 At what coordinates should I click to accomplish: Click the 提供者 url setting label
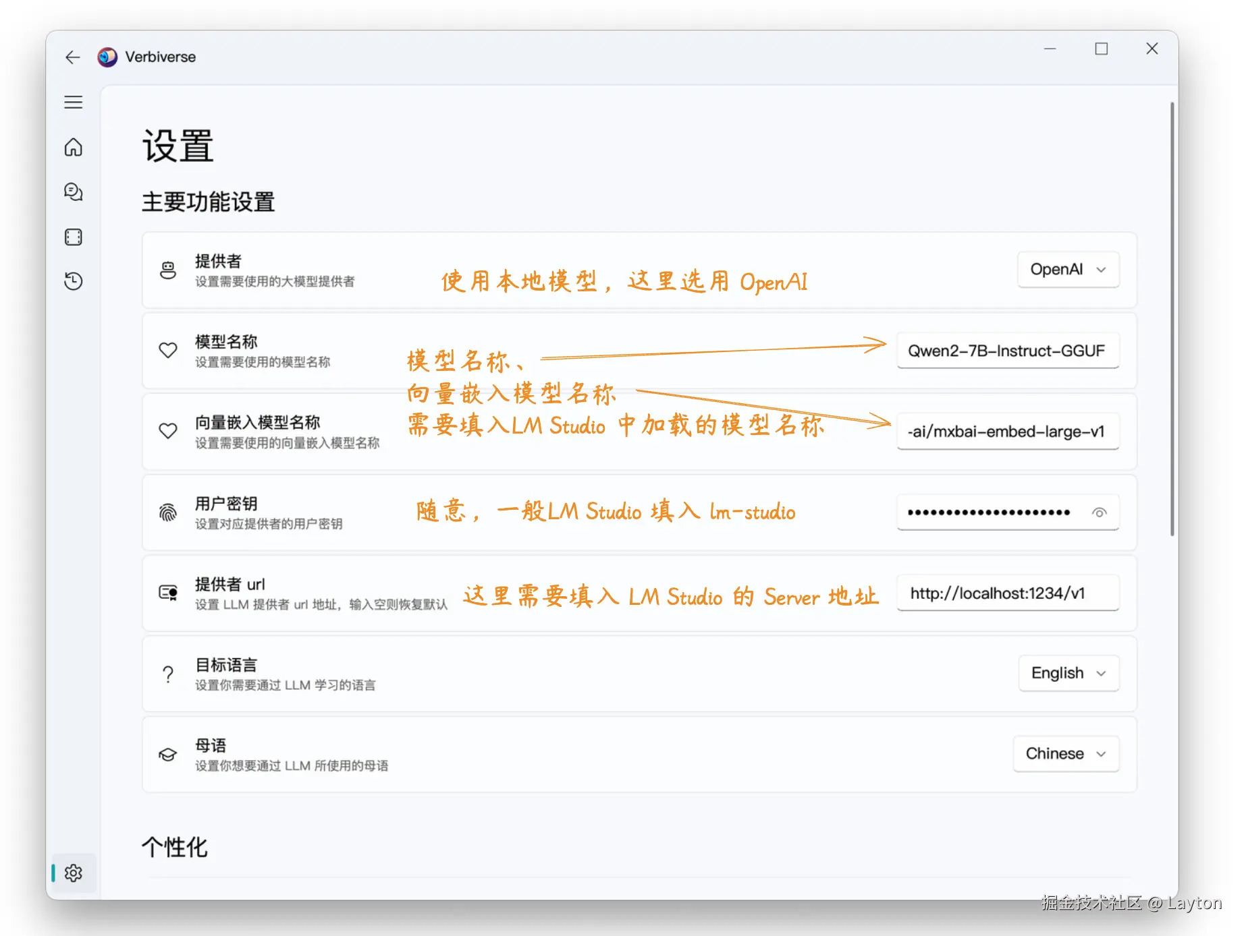pos(230,584)
